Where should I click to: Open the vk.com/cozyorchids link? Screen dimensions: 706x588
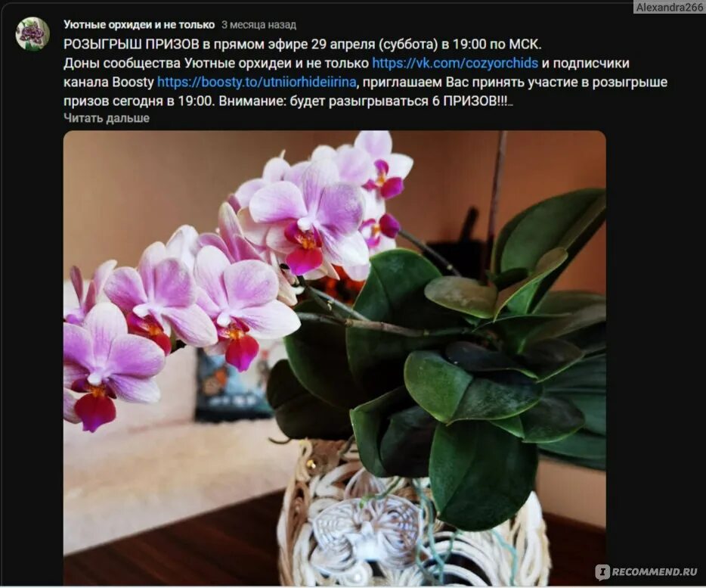tap(455, 63)
